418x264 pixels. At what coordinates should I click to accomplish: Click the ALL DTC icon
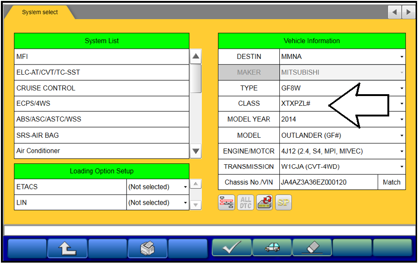pyautogui.click(x=245, y=202)
